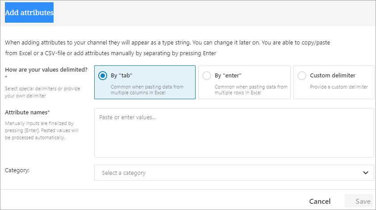The image size is (376, 210).
Task: Click the "How are your values delimited?" label
Action: point(46,69)
